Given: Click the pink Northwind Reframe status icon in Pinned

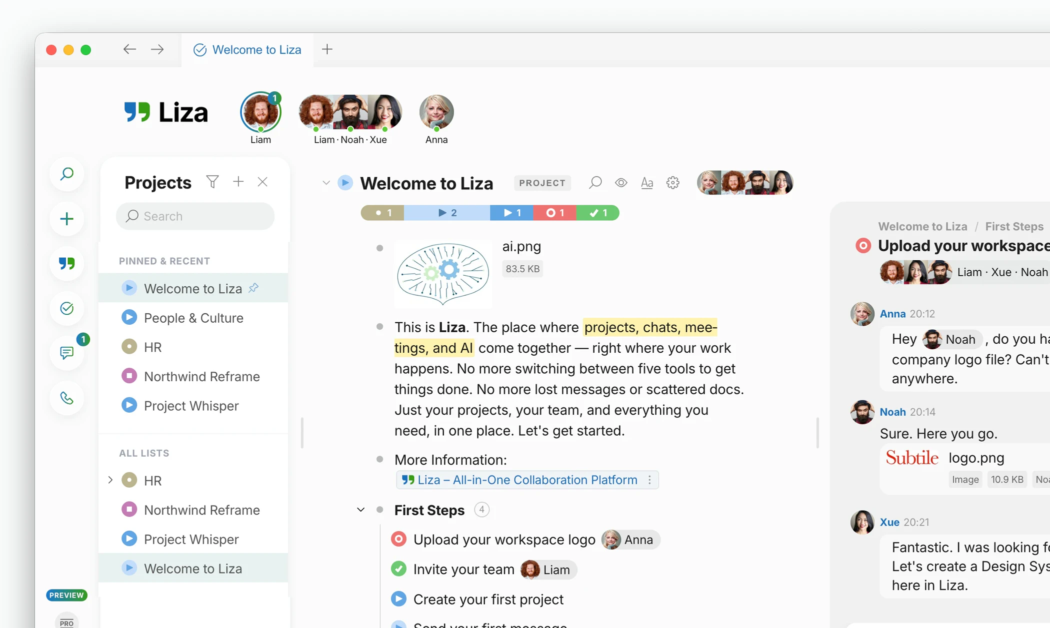Looking at the screenshot, I should (129, 376).
